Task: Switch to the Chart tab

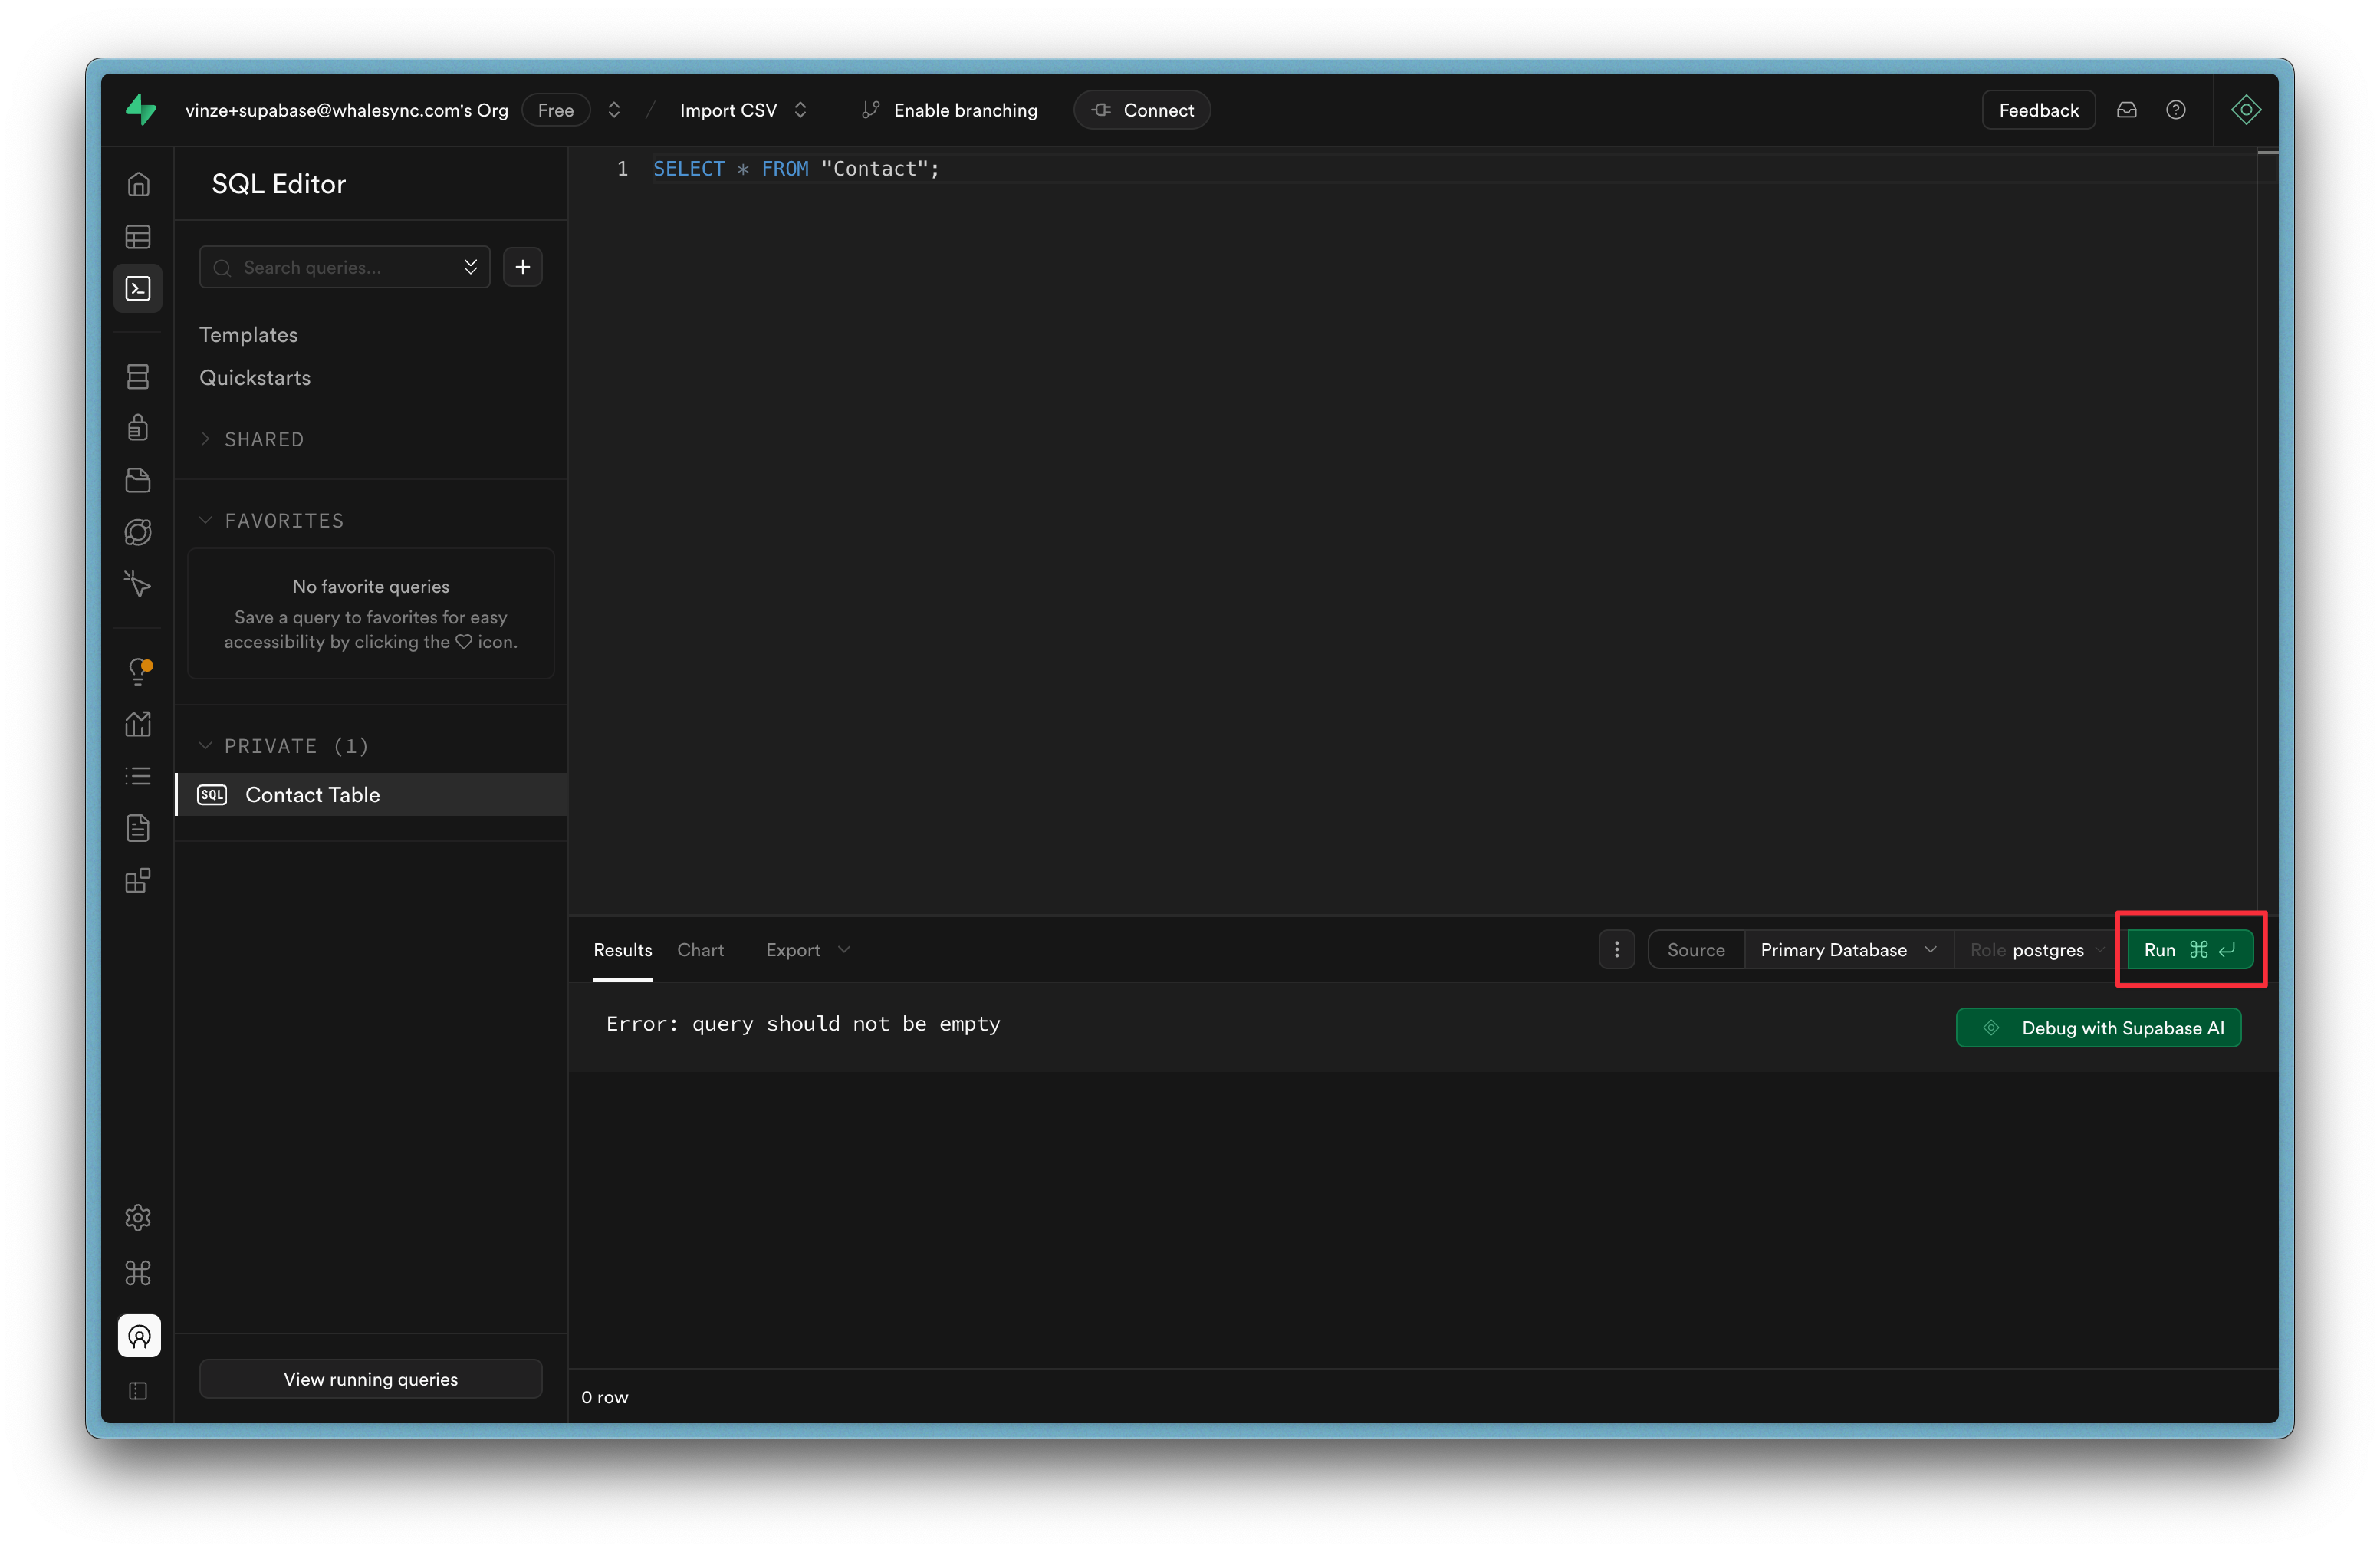Action: click(700, 950)
